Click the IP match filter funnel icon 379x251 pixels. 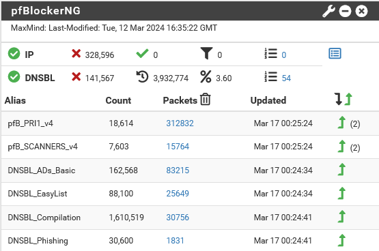206,53
